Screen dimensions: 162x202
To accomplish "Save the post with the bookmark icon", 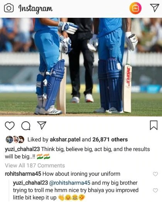I will click(154, 125).
